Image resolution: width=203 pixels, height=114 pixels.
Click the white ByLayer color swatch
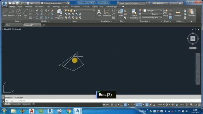tap(145, 10)
